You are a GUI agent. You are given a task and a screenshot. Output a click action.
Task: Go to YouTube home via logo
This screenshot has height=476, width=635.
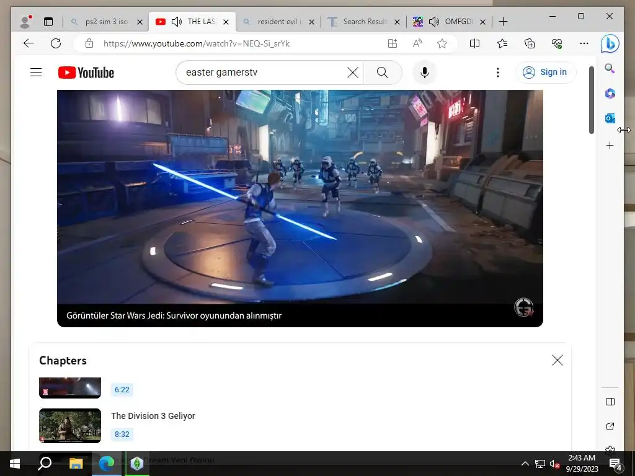[86, 73]
